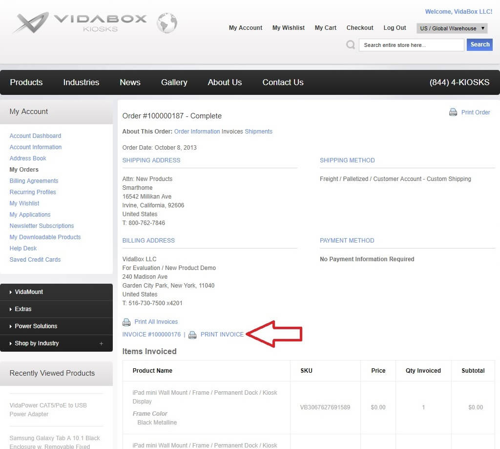Click the Black Metalline frame color text

pyautogui.click(x=157, y=423)
